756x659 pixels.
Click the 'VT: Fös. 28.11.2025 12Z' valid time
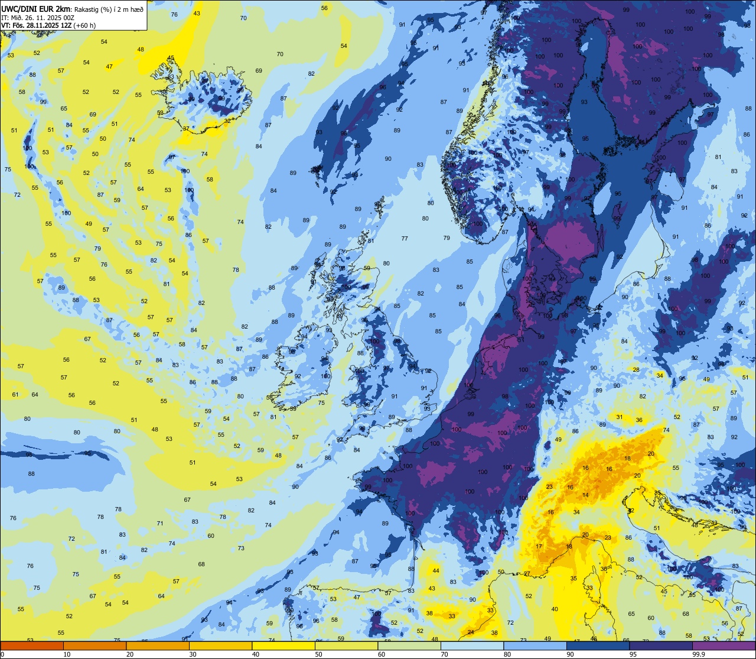tap(36, 25)
